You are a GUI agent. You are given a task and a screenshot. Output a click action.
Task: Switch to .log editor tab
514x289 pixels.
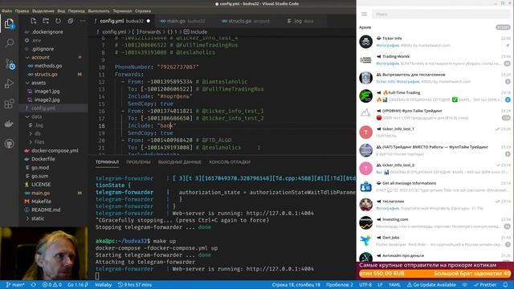coord(300,21)
